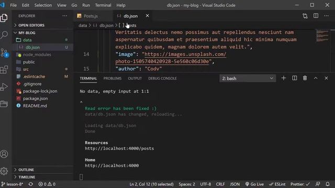
Task: Open the terminal selector dropdown '2: bash'
Action: (248, 78)
